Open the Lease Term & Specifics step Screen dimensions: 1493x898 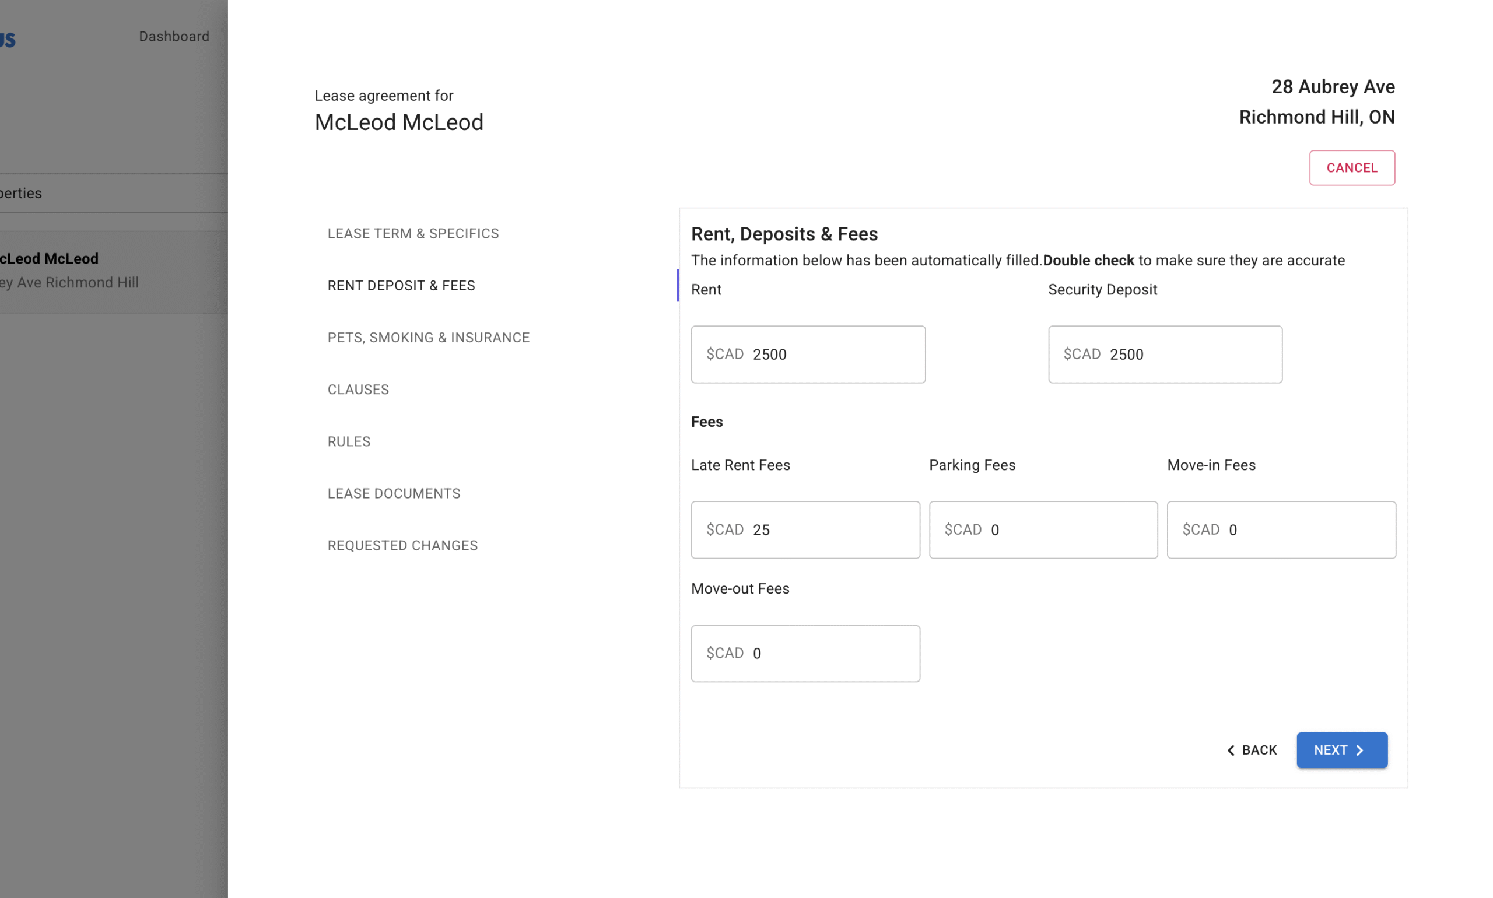(413, 234)
